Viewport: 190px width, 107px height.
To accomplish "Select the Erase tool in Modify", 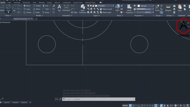I will point(54,6).
